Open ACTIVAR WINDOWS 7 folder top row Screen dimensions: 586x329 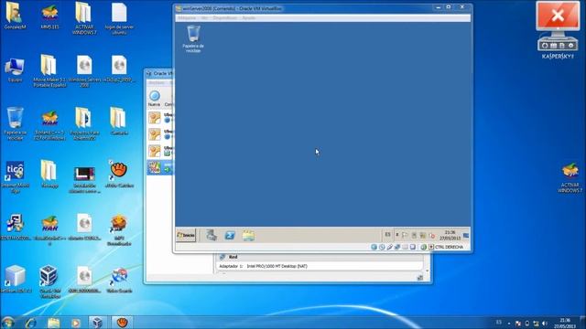point(84,18)
